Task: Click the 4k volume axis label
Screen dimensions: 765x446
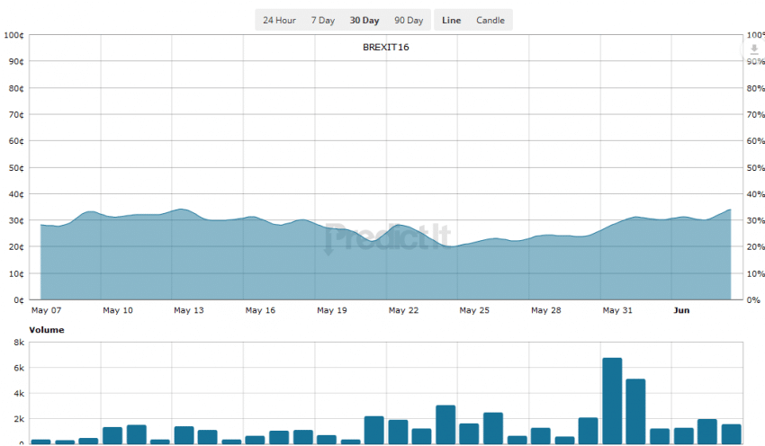Action: pos(19,393)
